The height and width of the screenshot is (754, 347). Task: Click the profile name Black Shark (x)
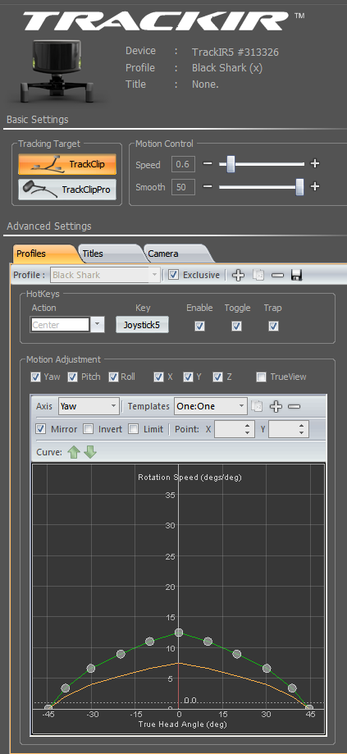pos(227,68)
